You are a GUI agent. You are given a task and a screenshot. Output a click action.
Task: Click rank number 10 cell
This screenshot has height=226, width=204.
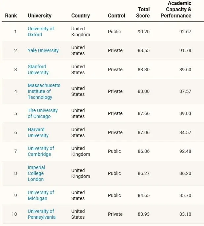pyautogui.click(x=14, y=214)
